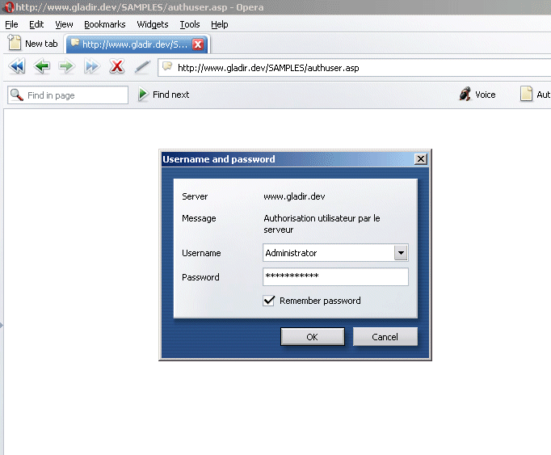Image resolution: width=551 pixels, height=455 pixels.
Task: Click the Author mode page icon
Action: [x=526, y=94]
